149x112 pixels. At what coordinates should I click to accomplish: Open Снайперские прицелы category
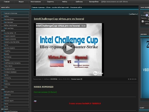(15, 63)
